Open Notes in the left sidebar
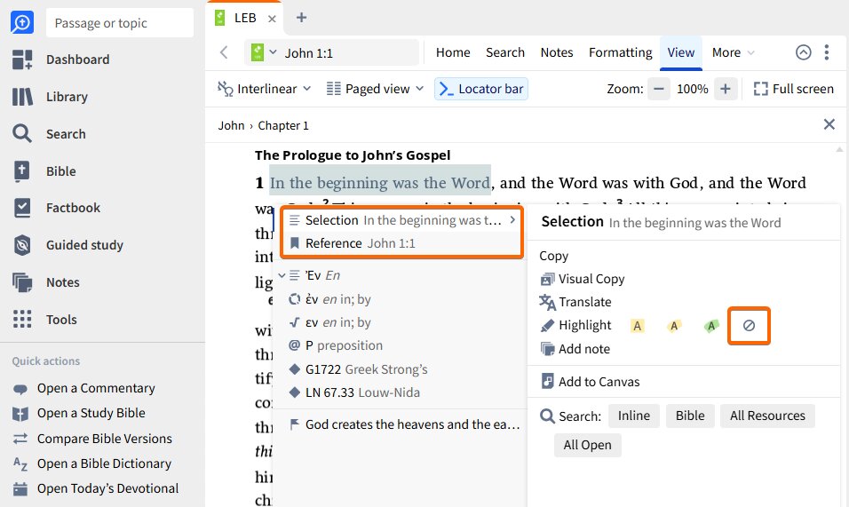Viewport: 849px width, 507px height. click(x=45, y=282)
